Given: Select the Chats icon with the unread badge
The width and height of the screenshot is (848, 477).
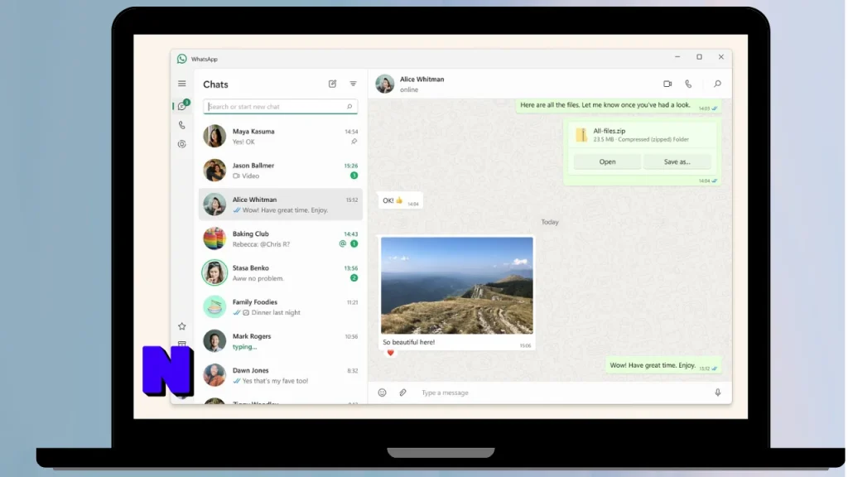Looking at the screenshot, I should pyautogui.click(x=182, y=106).
